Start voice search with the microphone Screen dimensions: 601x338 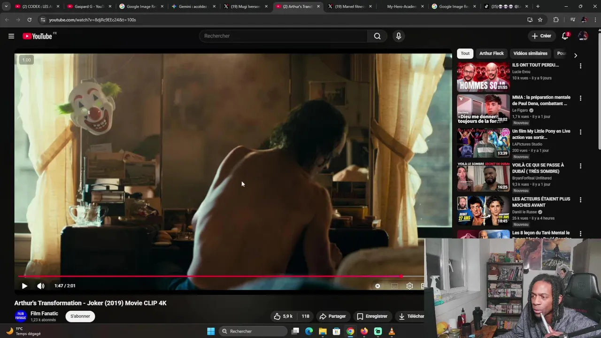399,36
